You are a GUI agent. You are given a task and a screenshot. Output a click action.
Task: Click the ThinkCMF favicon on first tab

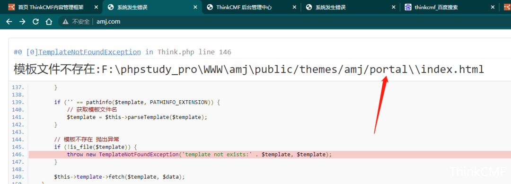11,7
